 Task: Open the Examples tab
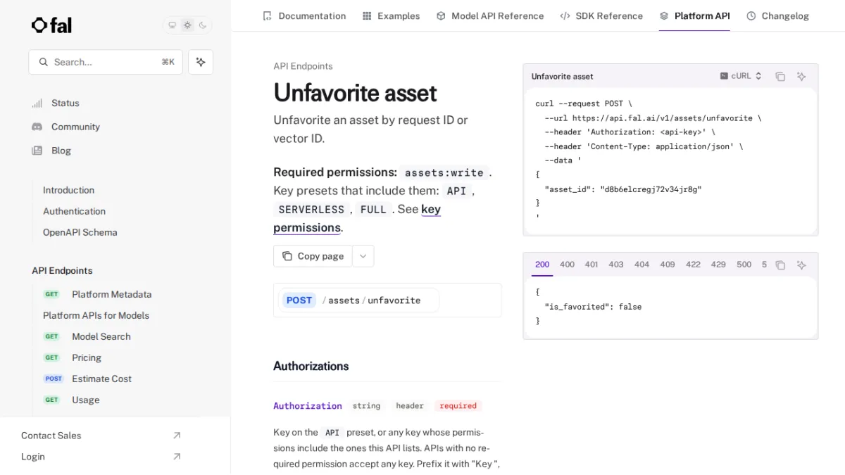391,15
